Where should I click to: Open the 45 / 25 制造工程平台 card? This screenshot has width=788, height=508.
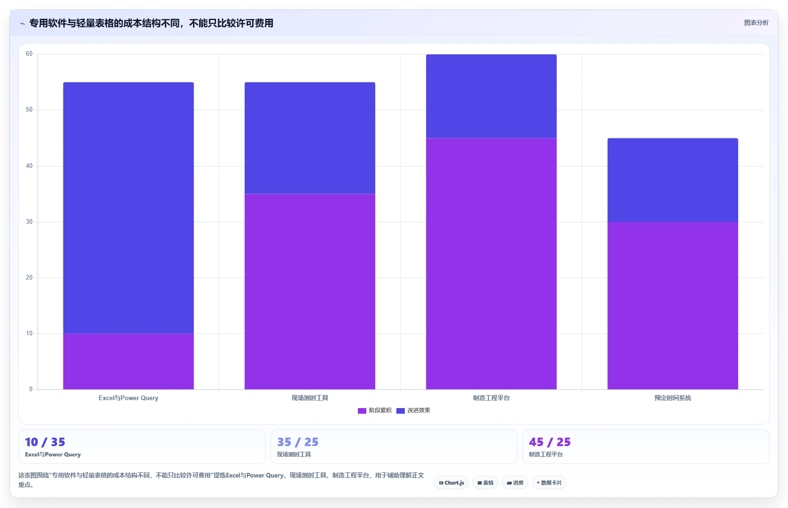coord(646,447)
